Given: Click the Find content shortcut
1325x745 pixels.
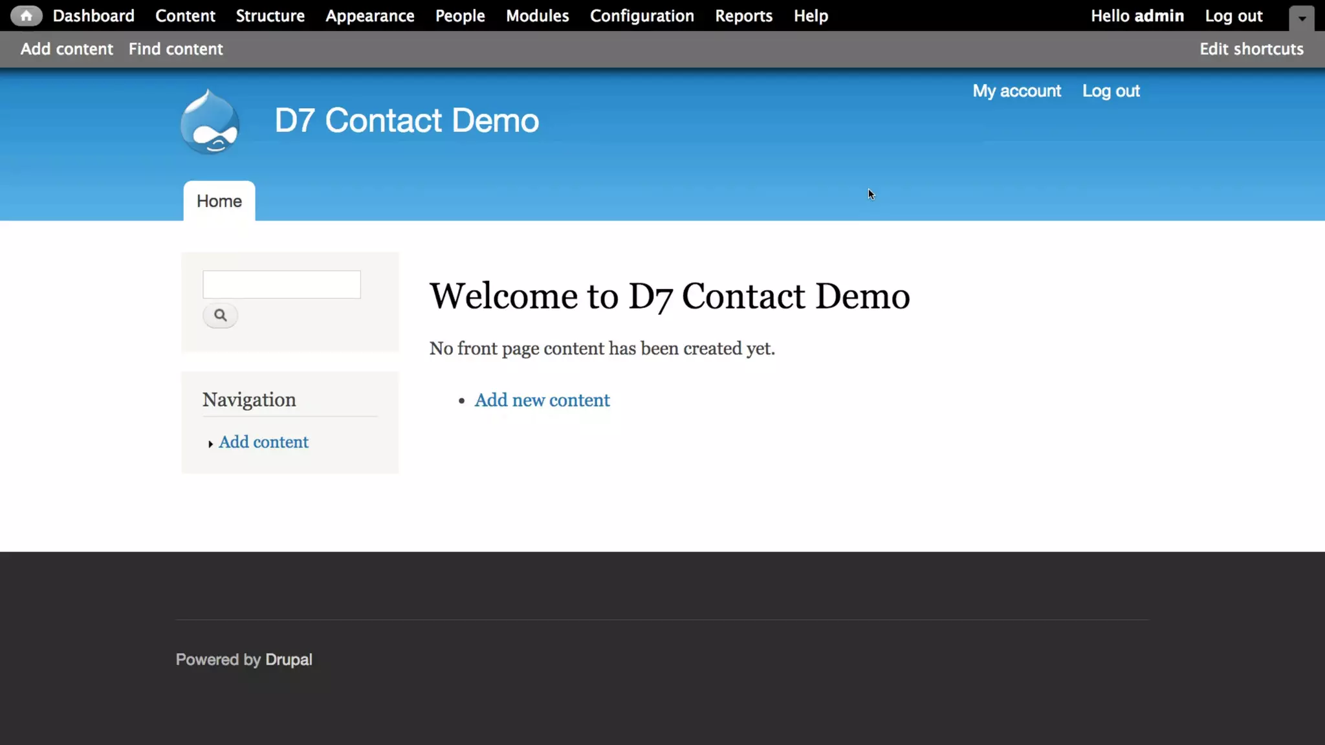Looking at the screenshot, I should tap(176, 49).
